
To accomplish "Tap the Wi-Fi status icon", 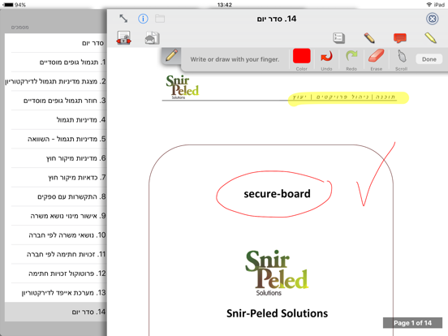I will coord(429,5).
